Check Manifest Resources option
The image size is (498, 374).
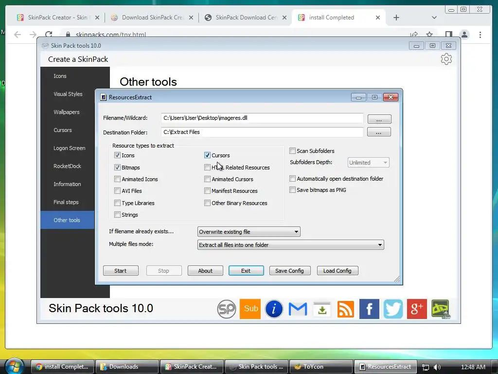207,191
